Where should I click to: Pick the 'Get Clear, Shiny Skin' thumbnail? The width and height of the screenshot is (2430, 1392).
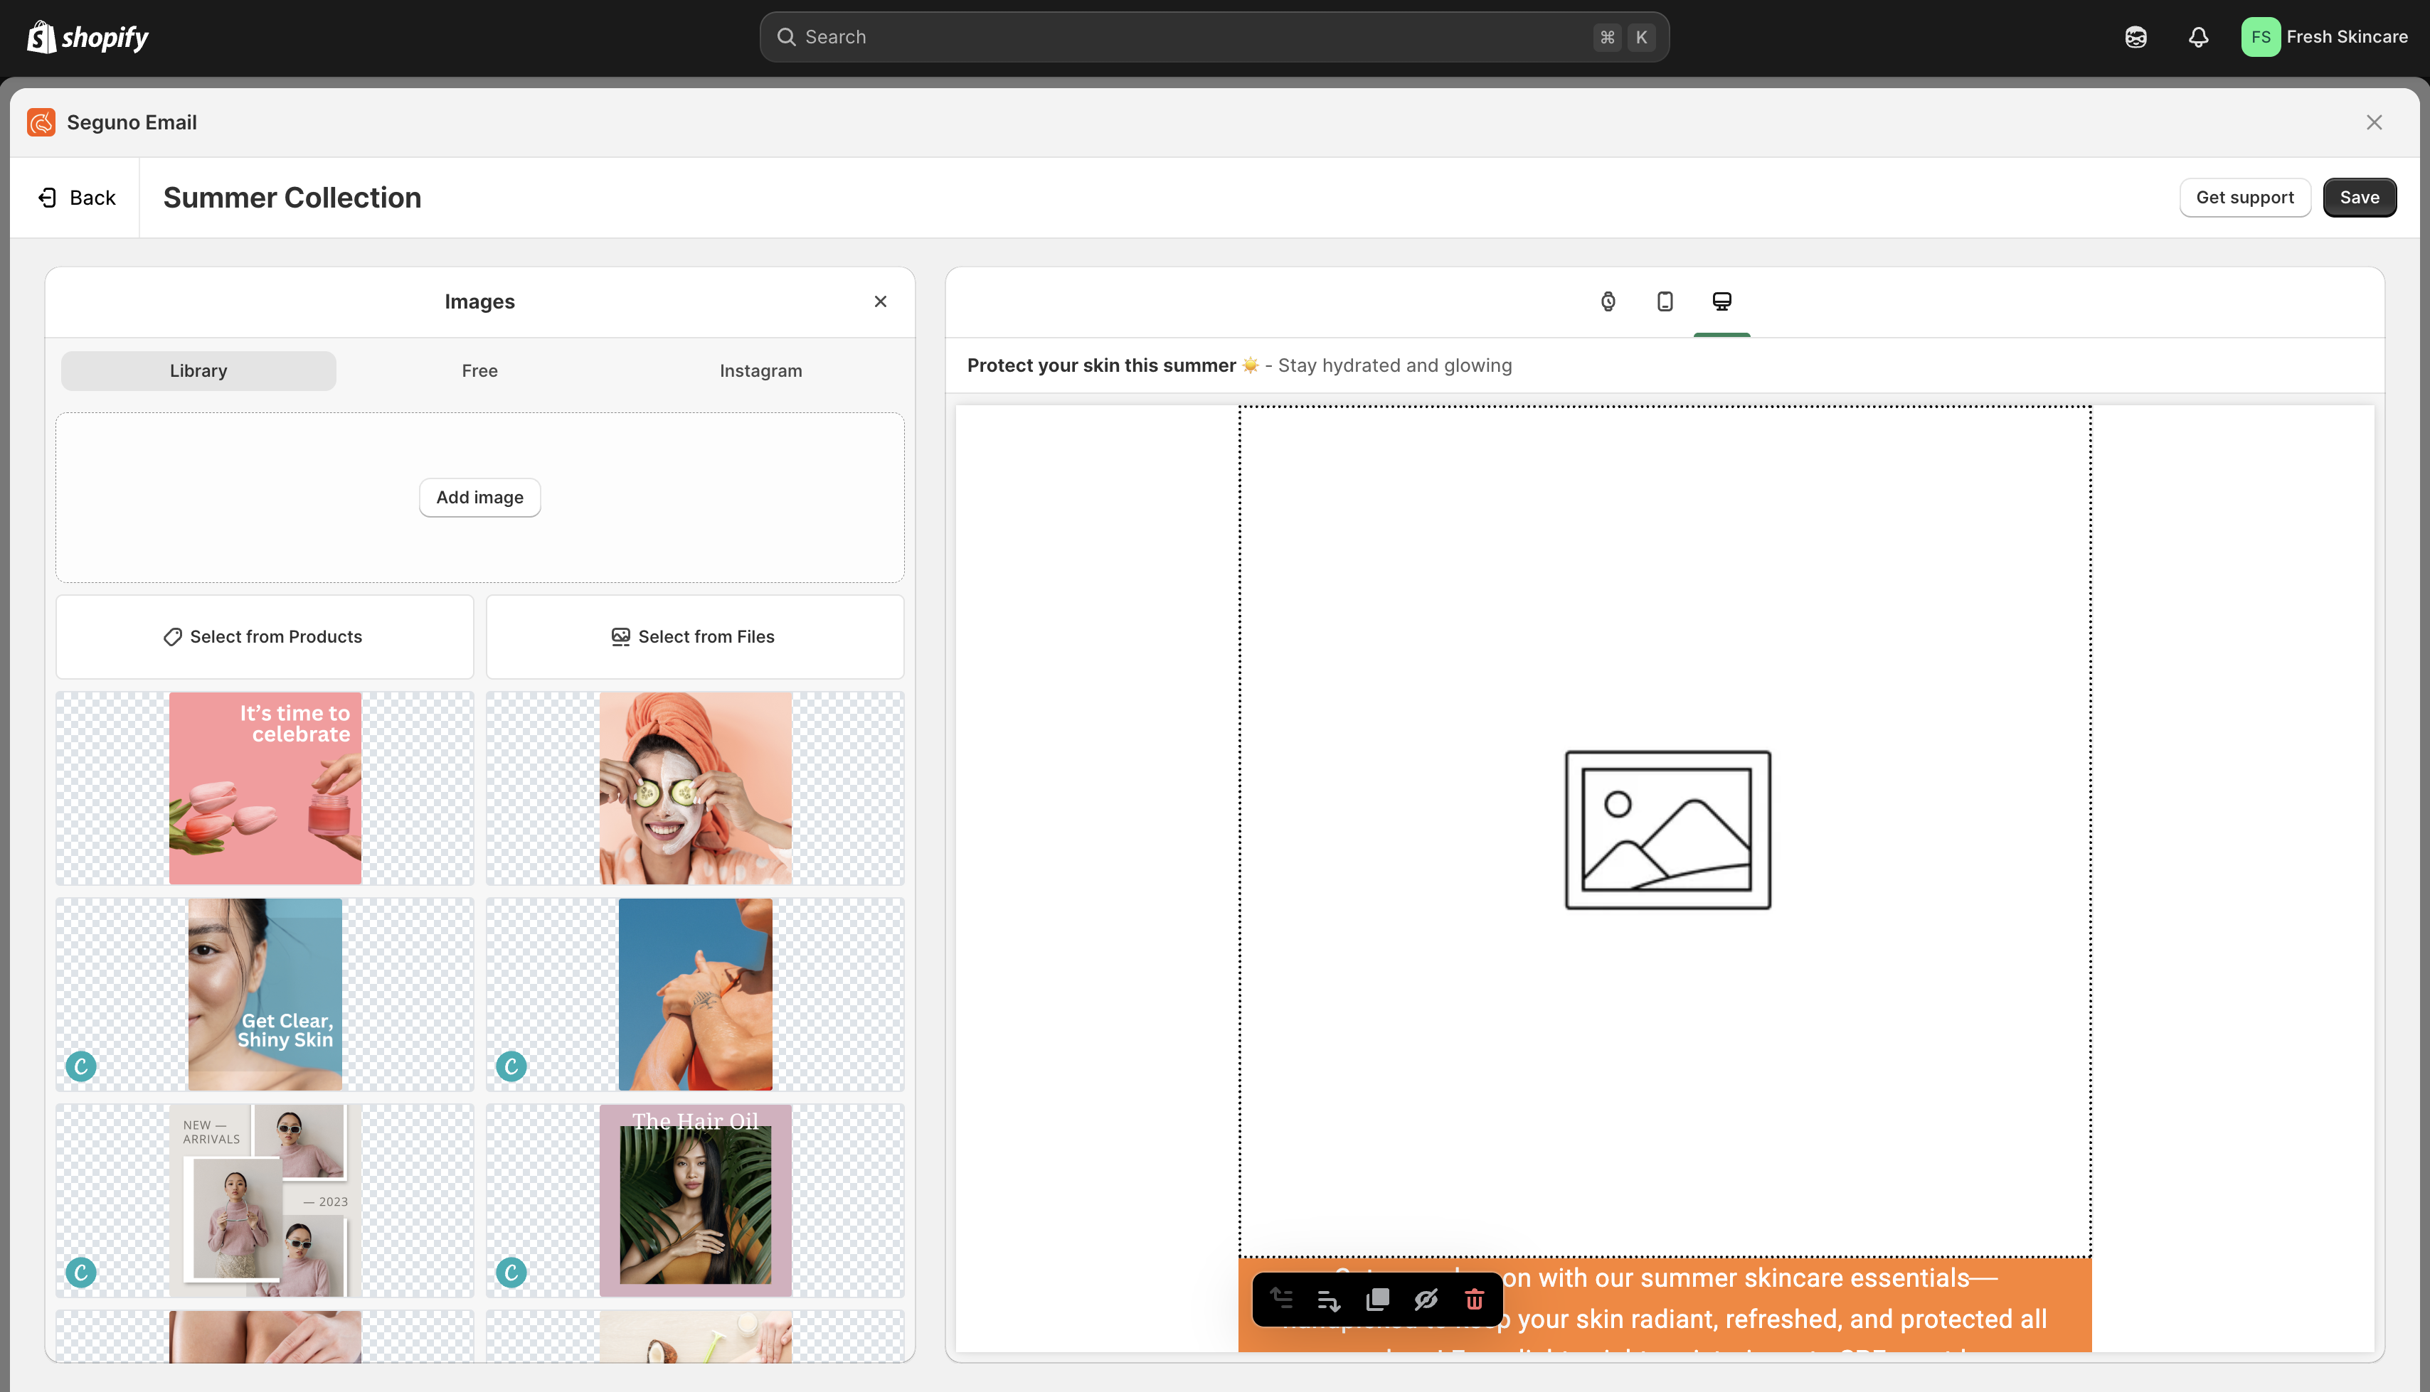click(x=264, y=993)
